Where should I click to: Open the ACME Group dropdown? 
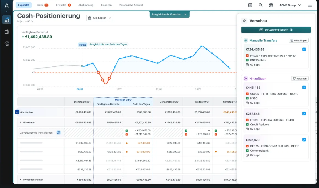point(290,5)
